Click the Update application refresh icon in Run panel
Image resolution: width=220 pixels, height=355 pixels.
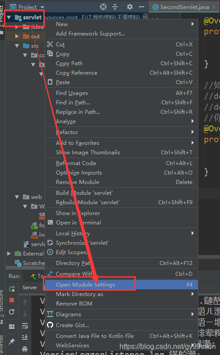pyautogui.click(x=12, y=312)
